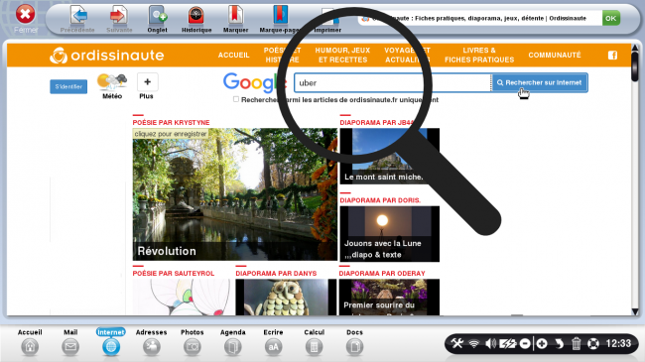Click the ordissinaute logo
Screen dimensions: 645x362
(107, 56)
